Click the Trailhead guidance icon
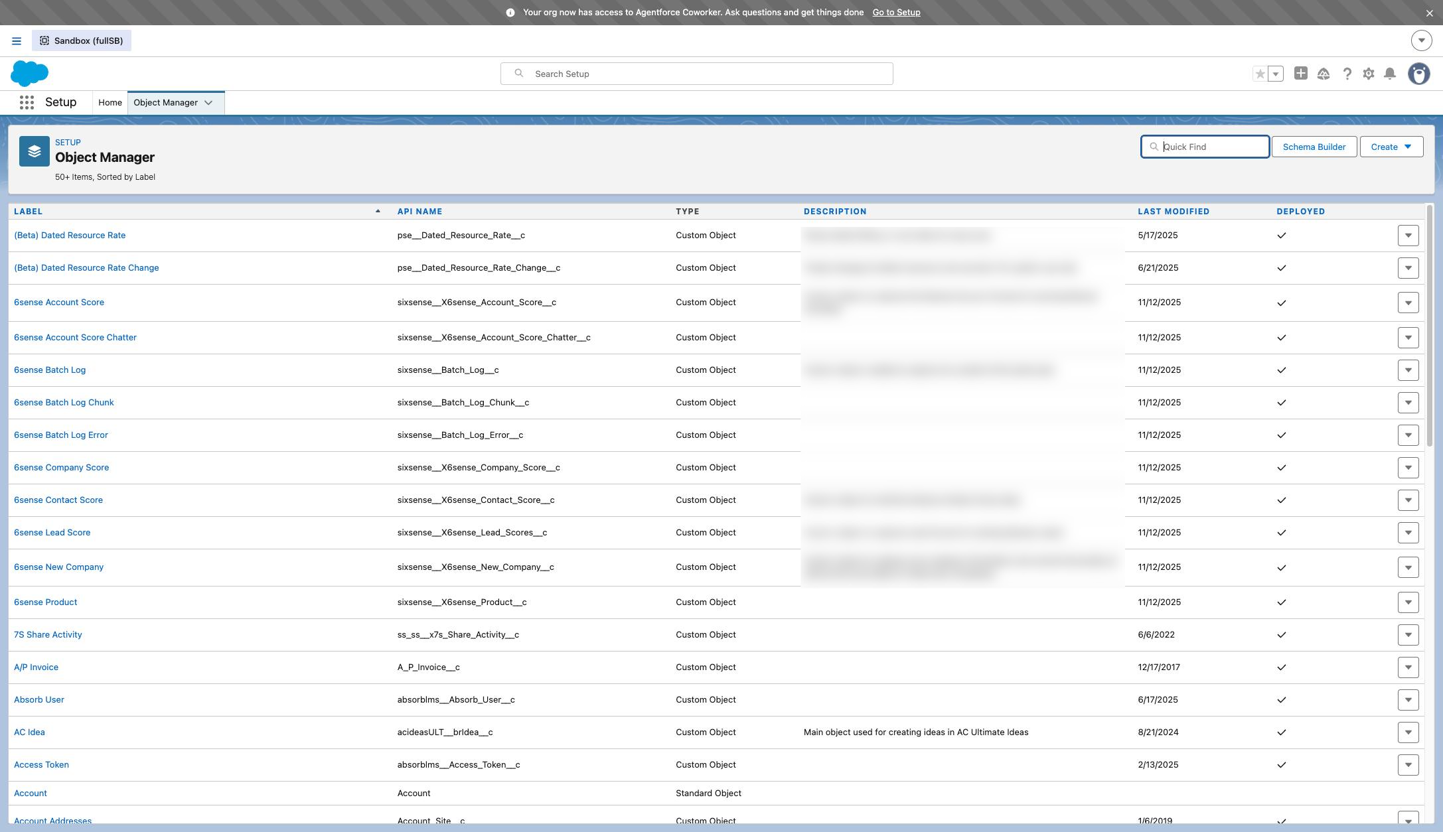Viewport: 1443px width, 832px height. 1324,74
